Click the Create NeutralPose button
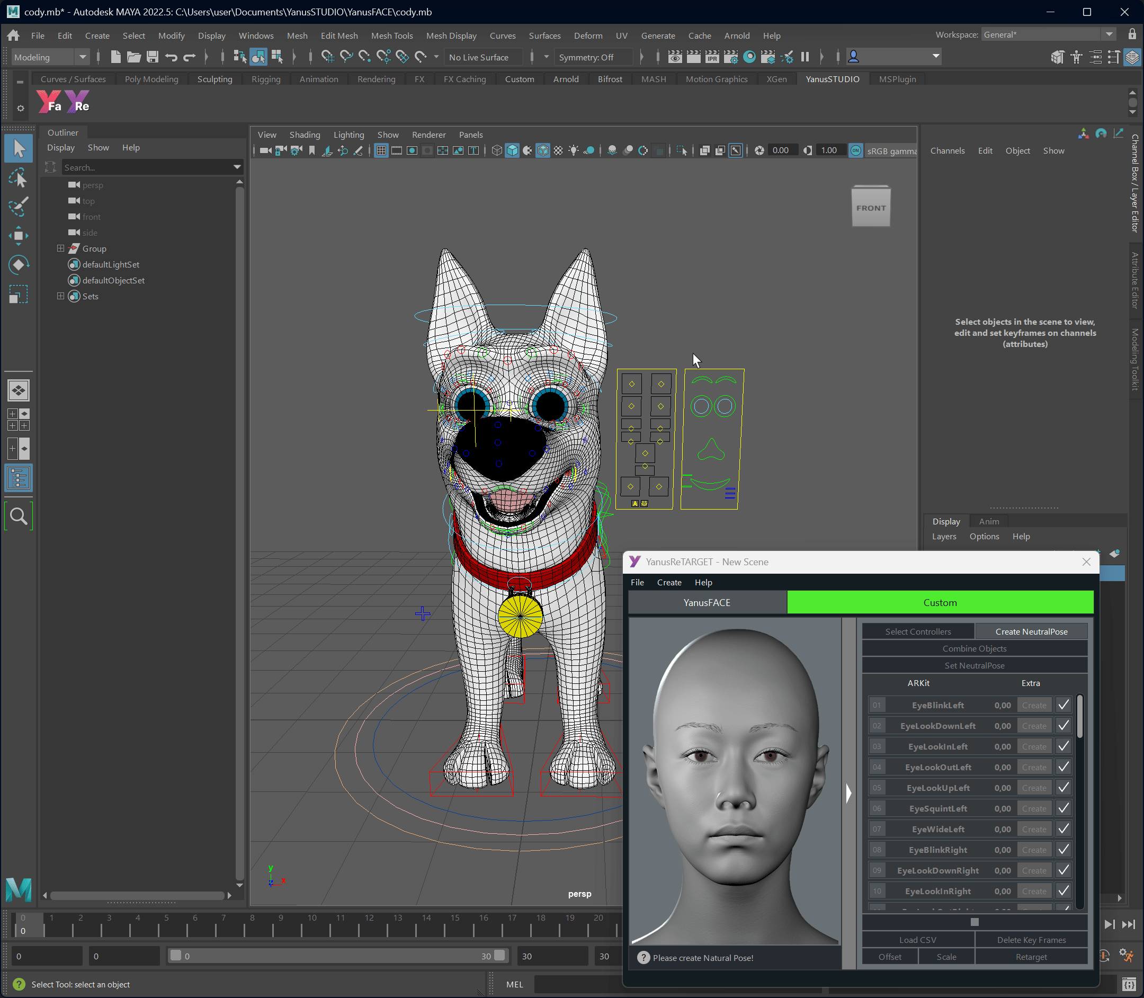Screen dimensions: 1144x998 coord(1031,631)
